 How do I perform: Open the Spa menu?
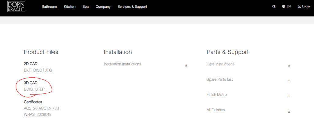pyautogui.click(x=86, y=7)
